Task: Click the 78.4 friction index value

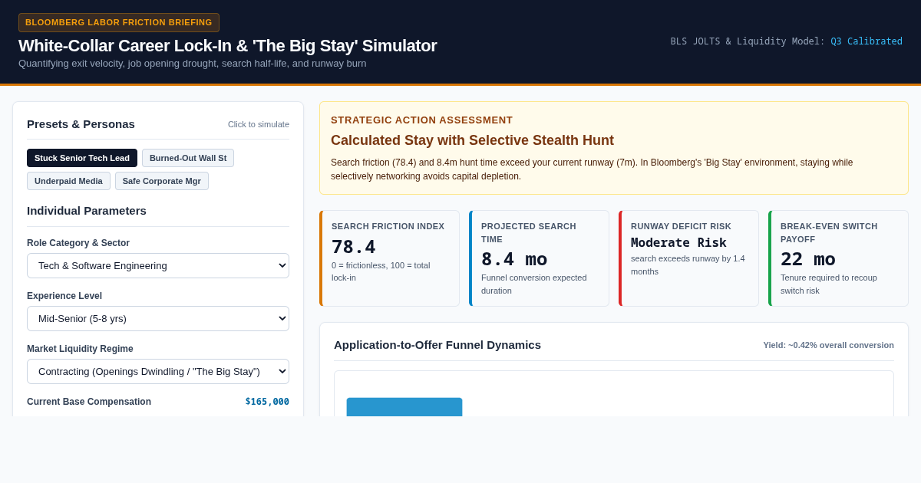Action: tap(354, 247)
